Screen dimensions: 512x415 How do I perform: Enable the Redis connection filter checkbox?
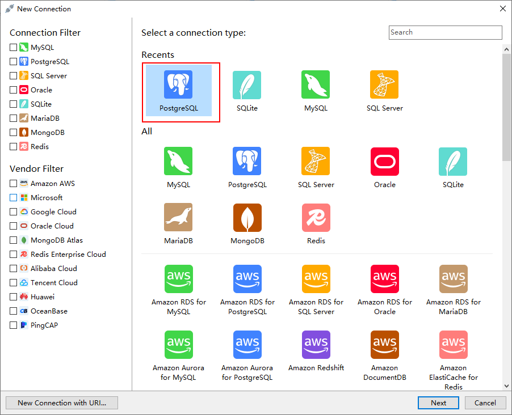[x=14, y=146]
